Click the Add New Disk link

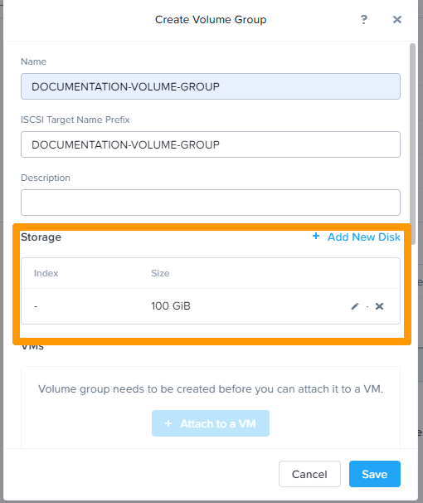click(364, 237)
